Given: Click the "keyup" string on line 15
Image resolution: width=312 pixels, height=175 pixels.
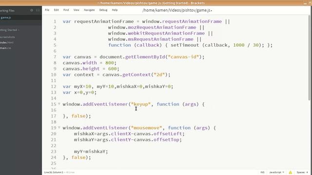Looking at the screenshot, I should click(x=141, y=104).
